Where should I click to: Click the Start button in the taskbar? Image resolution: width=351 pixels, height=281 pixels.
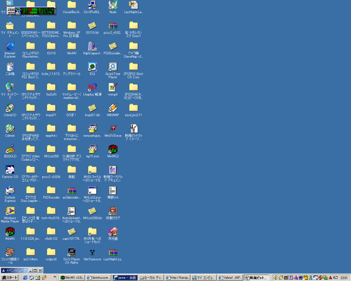(x=10, y=278)
